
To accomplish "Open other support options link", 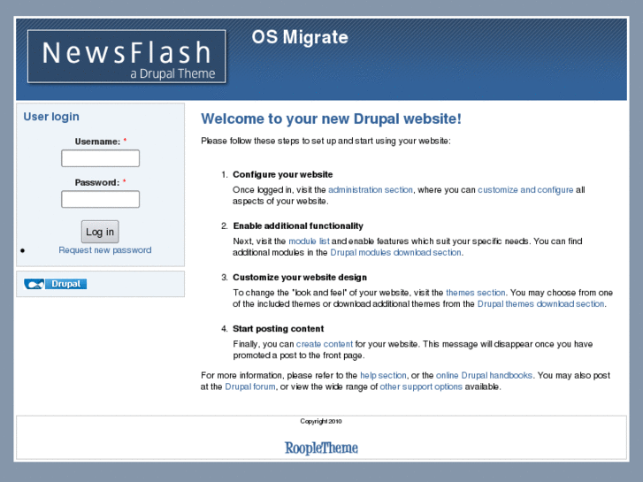I will 421,386.
